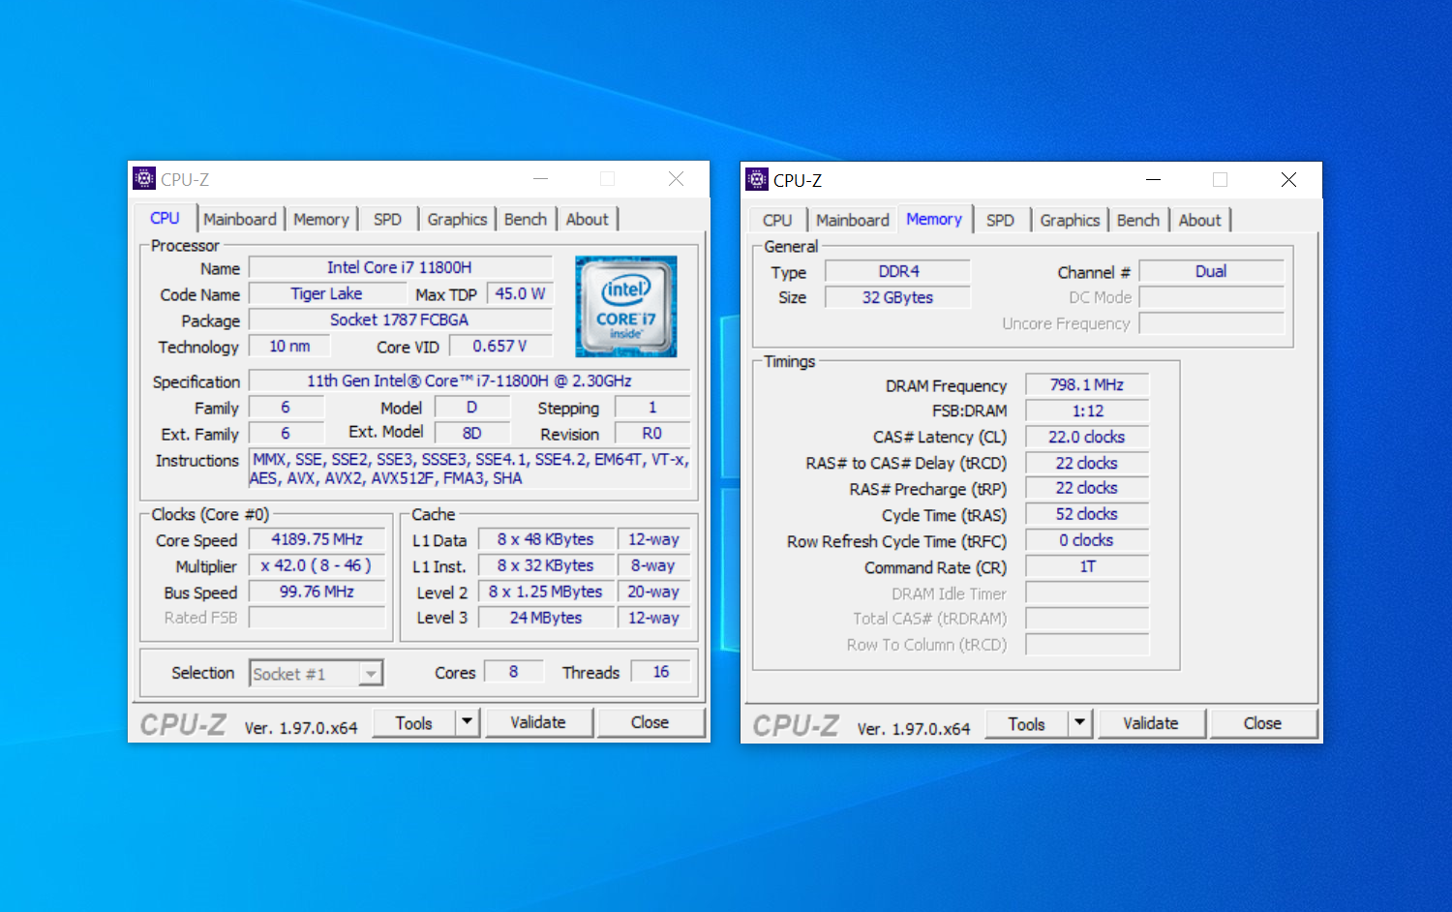Click Socket 1787 FCBGA package value
Viewport: 1452px width, 912px height.
400,319
